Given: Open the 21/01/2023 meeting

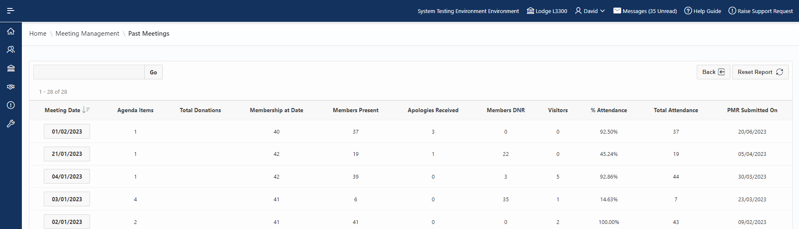Looking at the screenshot, I should tap(67, 154).
